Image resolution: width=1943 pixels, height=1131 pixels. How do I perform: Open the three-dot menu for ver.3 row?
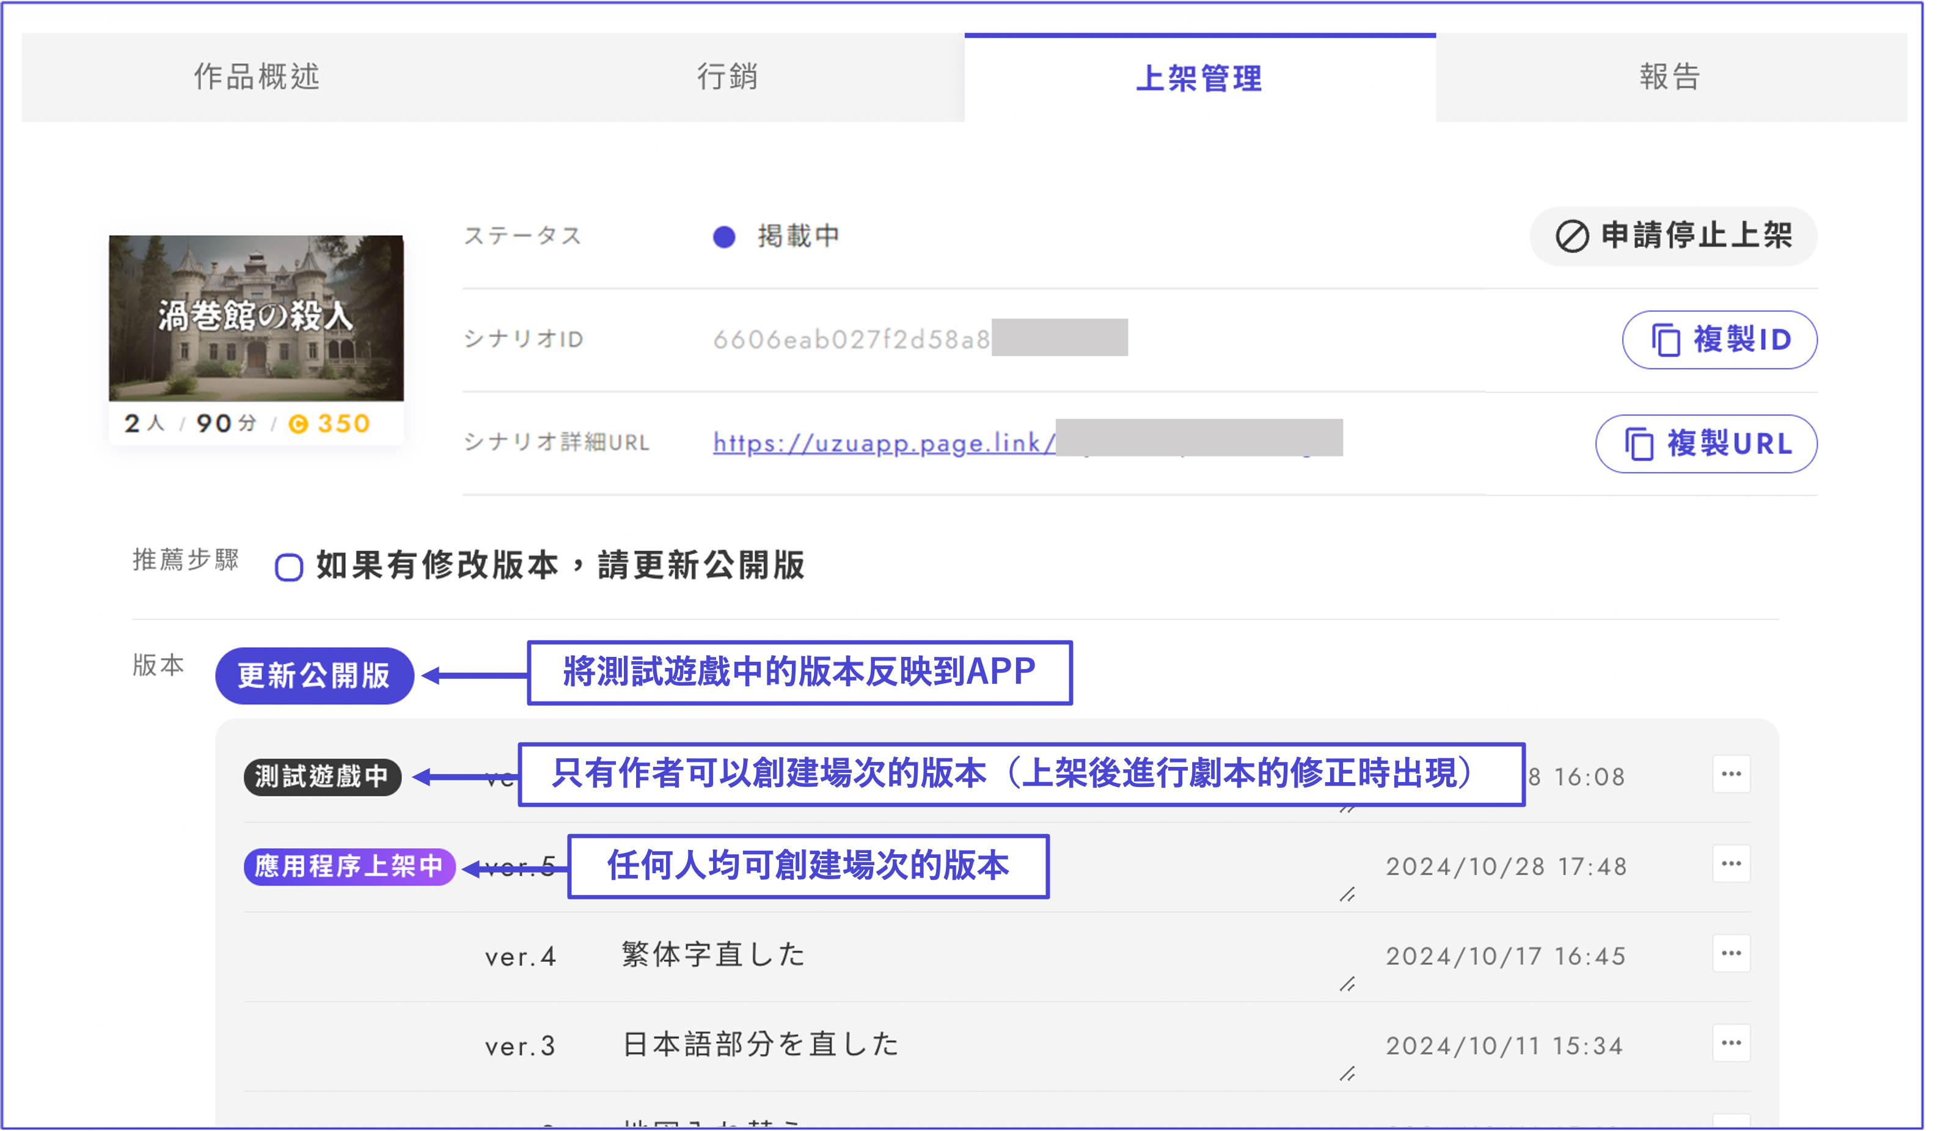pyautogui.click(x=1731, y=1043)
